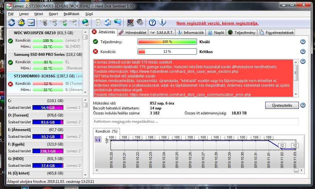
Task: Click help icon next to Újratesztelés button
Action: (303, 105)
